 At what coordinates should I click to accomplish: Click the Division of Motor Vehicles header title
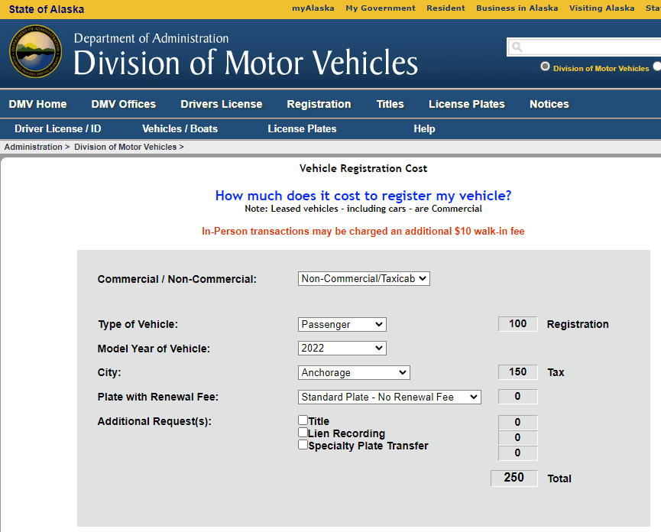tap(246, 63)
